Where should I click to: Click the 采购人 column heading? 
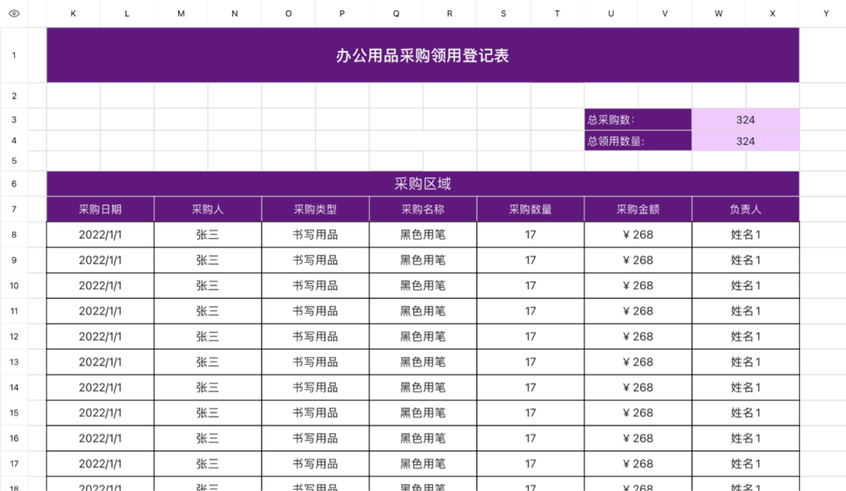207,209
